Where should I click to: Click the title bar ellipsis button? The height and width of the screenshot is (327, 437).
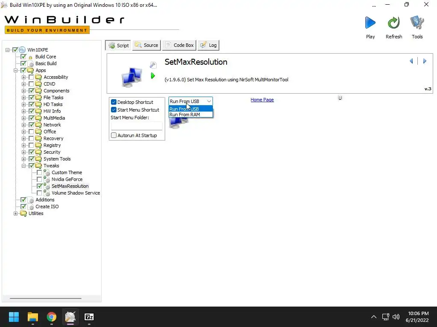[374, 5]
